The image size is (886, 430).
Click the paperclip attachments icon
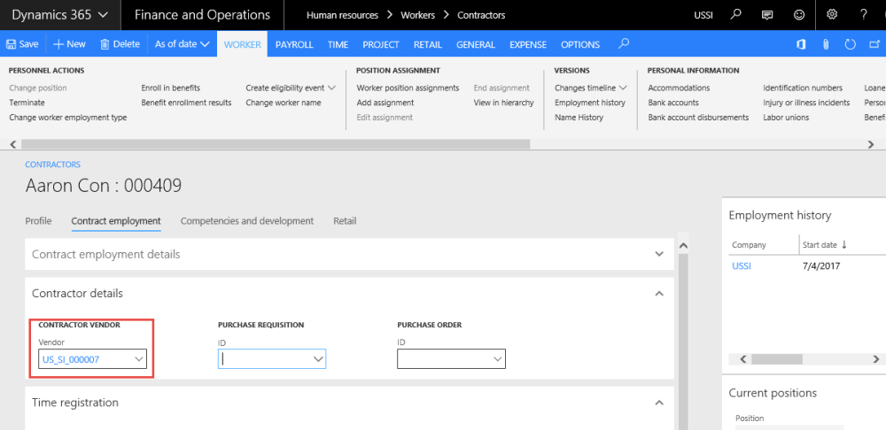[x=826, y=44]
